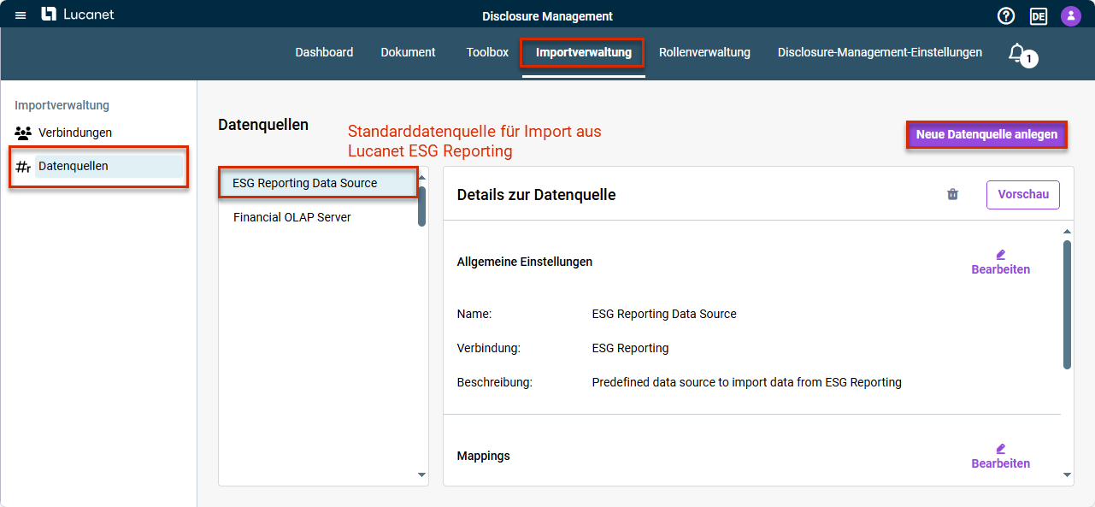Click 'Disclosure Management' title text
The image size is (1095, 507).
tap(547, 16)
